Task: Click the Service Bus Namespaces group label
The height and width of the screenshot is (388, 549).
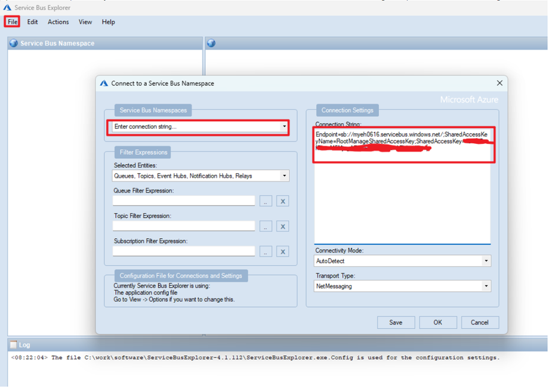Action: pyautogui.click(x=153, y=110)
